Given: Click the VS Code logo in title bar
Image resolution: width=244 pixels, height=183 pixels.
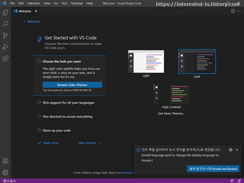Looking at the screenshot, I should point(4,3).
